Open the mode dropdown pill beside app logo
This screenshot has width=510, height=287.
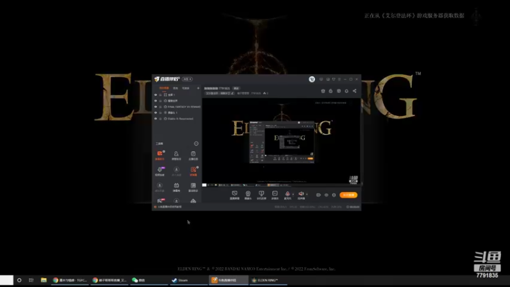click(187, 79)
